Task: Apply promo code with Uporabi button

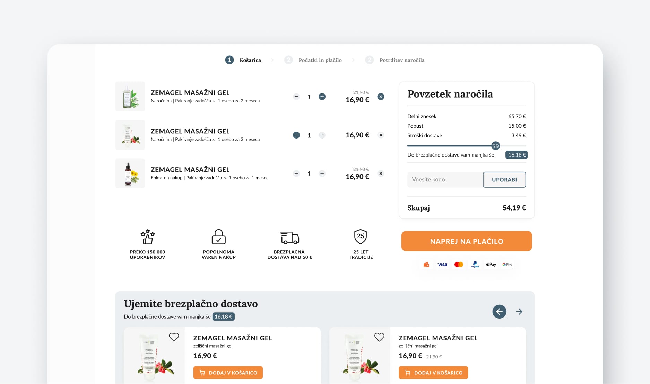Action: point(504,180)
